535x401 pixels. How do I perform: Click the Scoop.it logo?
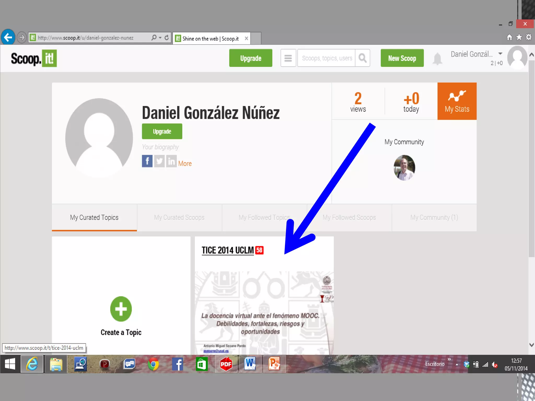coord(34,58)
